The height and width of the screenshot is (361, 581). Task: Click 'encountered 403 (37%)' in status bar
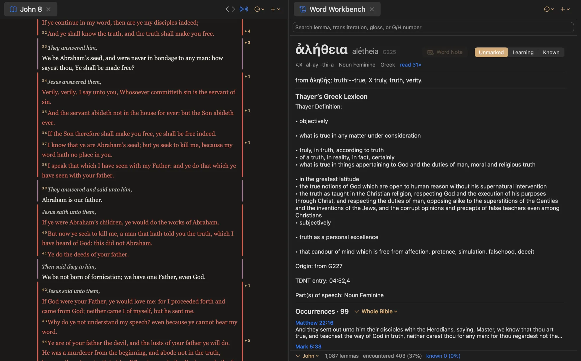click(x=392, y=356)
